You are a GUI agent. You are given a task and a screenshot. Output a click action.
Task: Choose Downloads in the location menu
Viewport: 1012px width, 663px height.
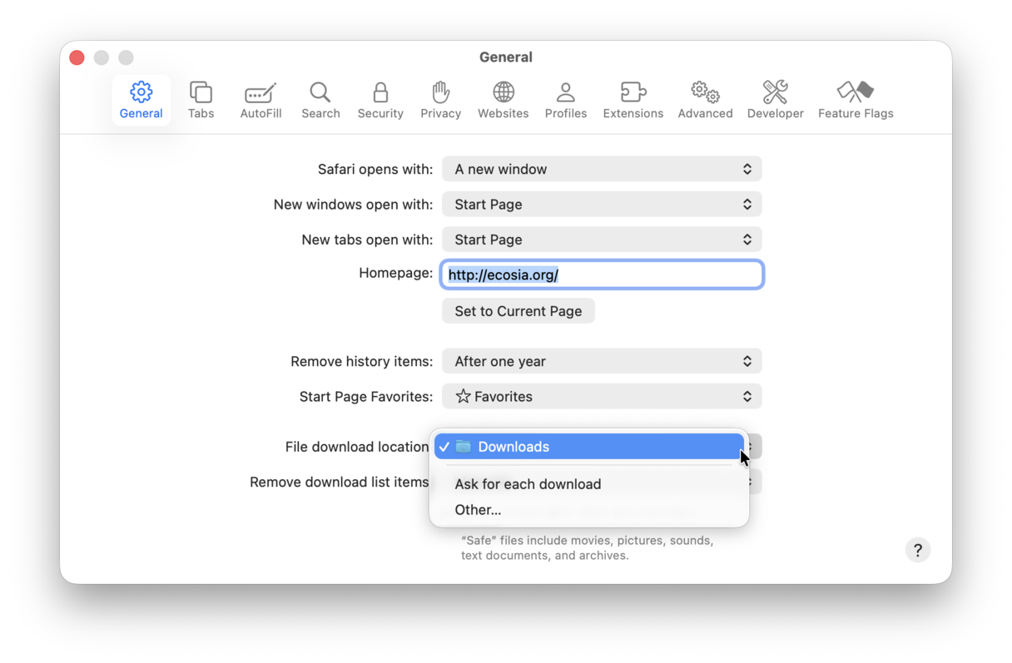coord(589,447)
